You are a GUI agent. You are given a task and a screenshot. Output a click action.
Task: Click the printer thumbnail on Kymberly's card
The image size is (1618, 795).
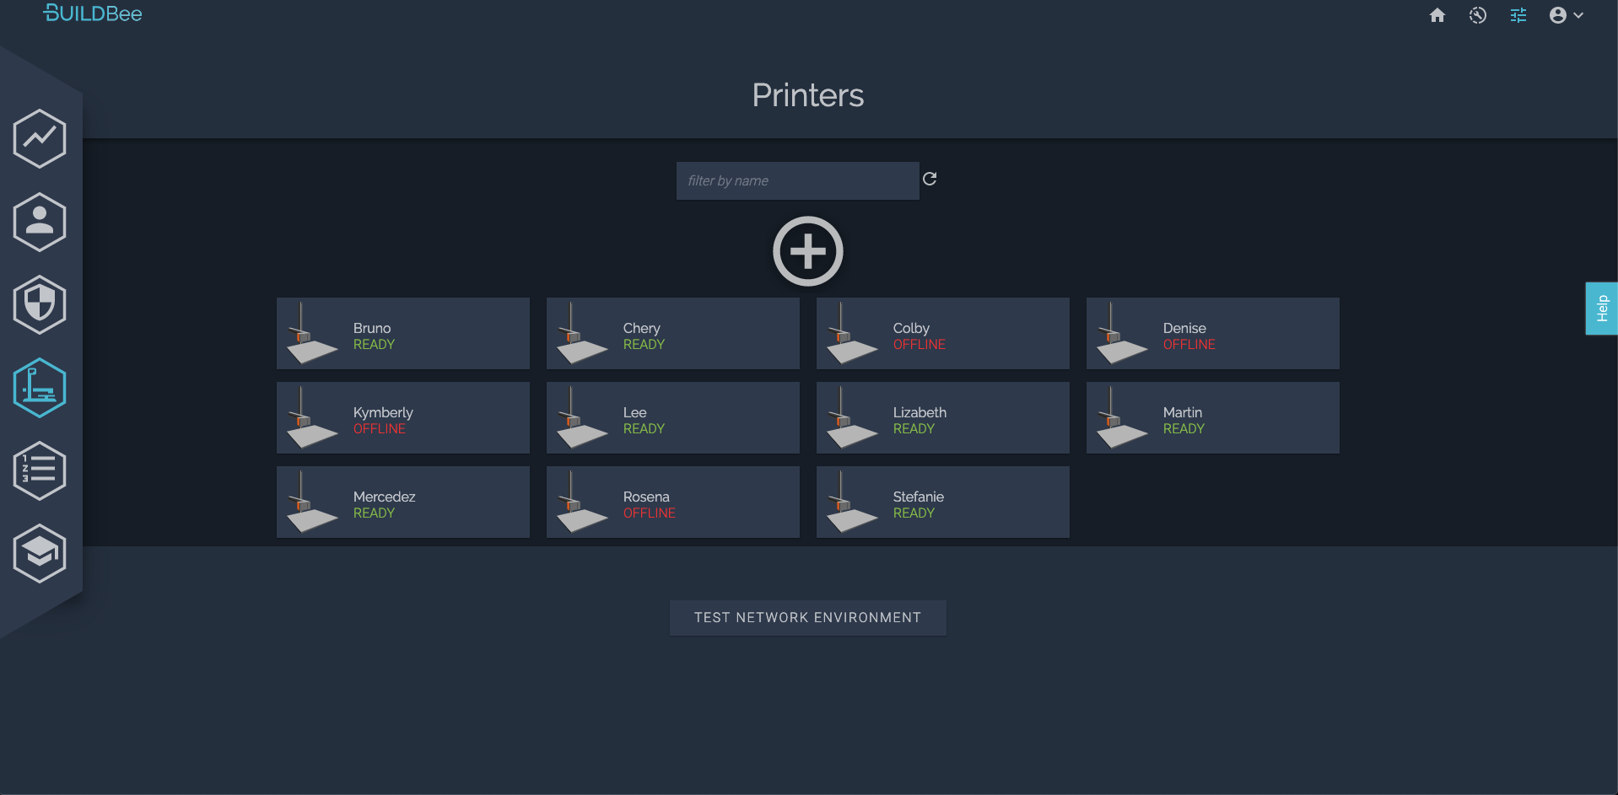pyautogui.click(x=312, y=418)
